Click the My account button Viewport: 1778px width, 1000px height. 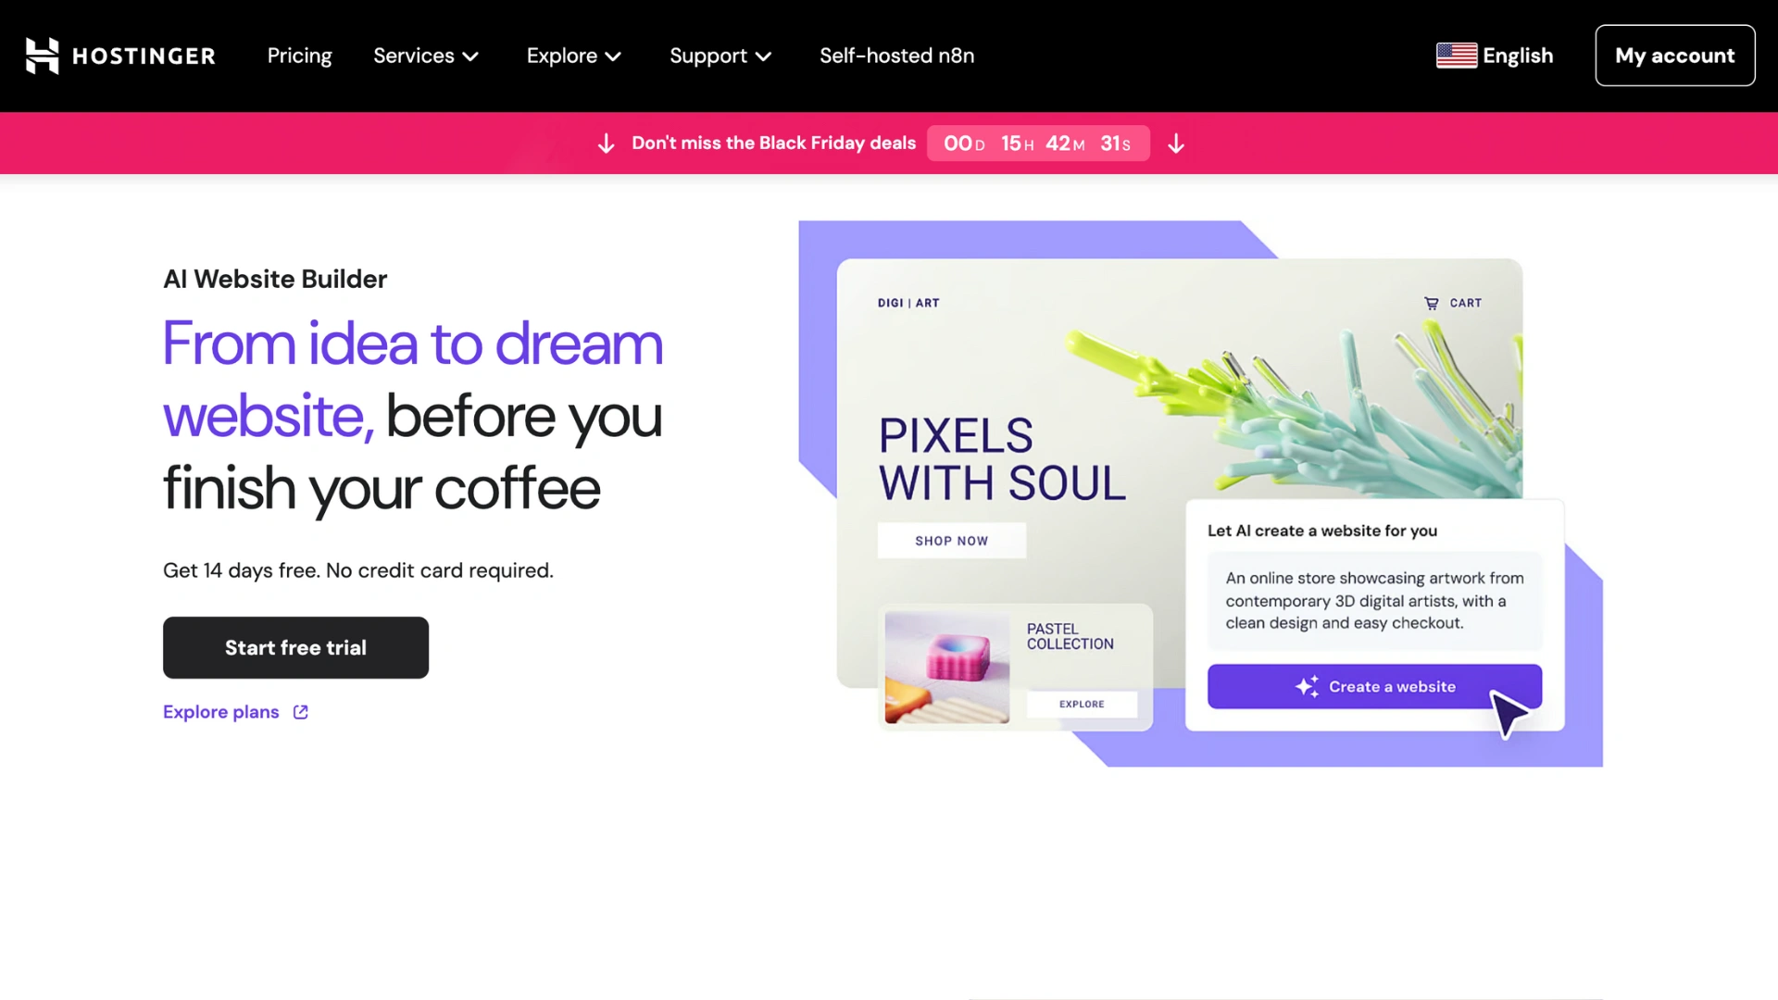coord(1674,56)
